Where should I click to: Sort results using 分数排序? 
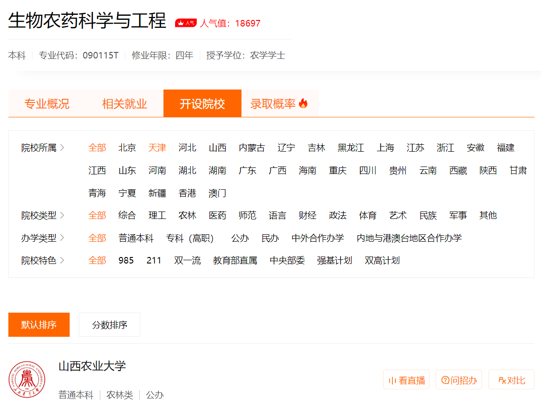pyautogui.click(x=110, y=324)
